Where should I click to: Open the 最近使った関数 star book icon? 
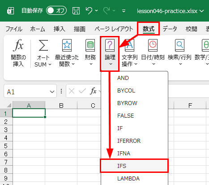67,45
